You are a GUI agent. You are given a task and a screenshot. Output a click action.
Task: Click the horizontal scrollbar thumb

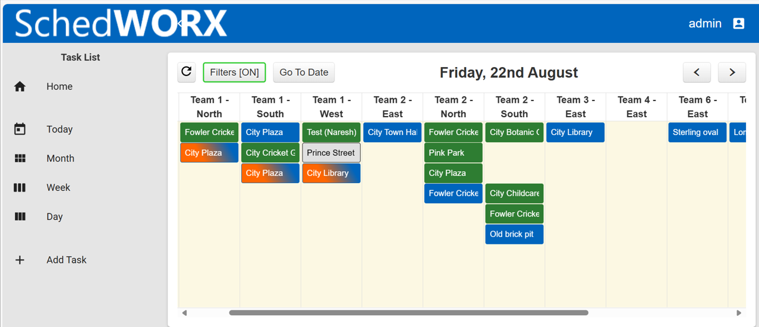(408, 313)
